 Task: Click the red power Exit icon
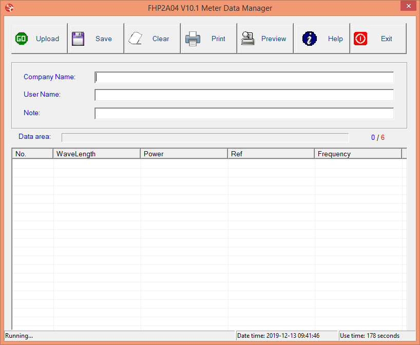[360, 39]
